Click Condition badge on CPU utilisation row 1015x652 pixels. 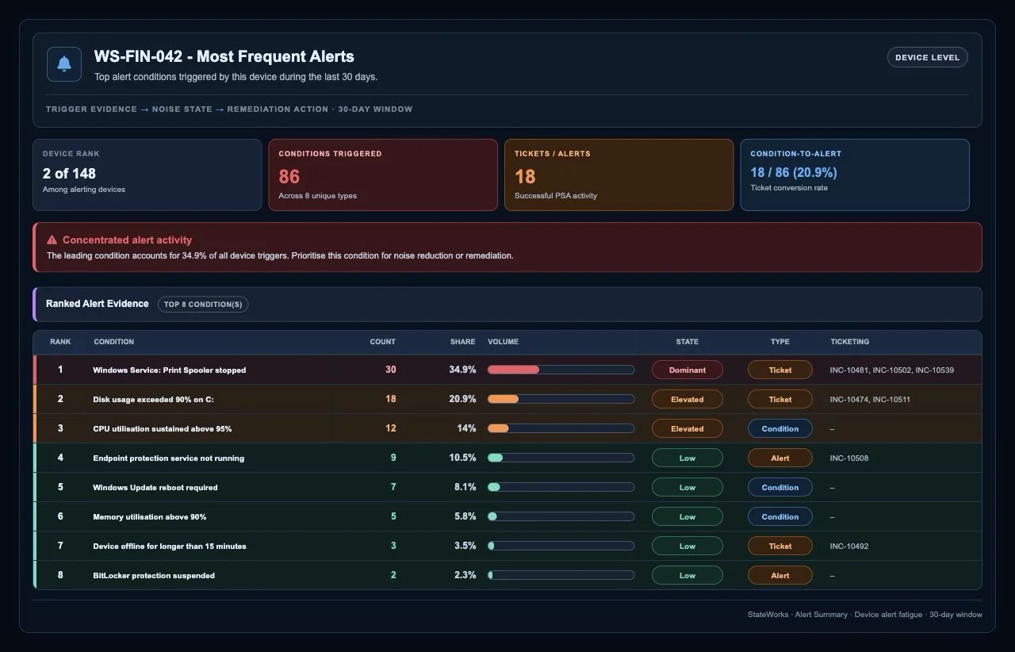pos(779,428)
